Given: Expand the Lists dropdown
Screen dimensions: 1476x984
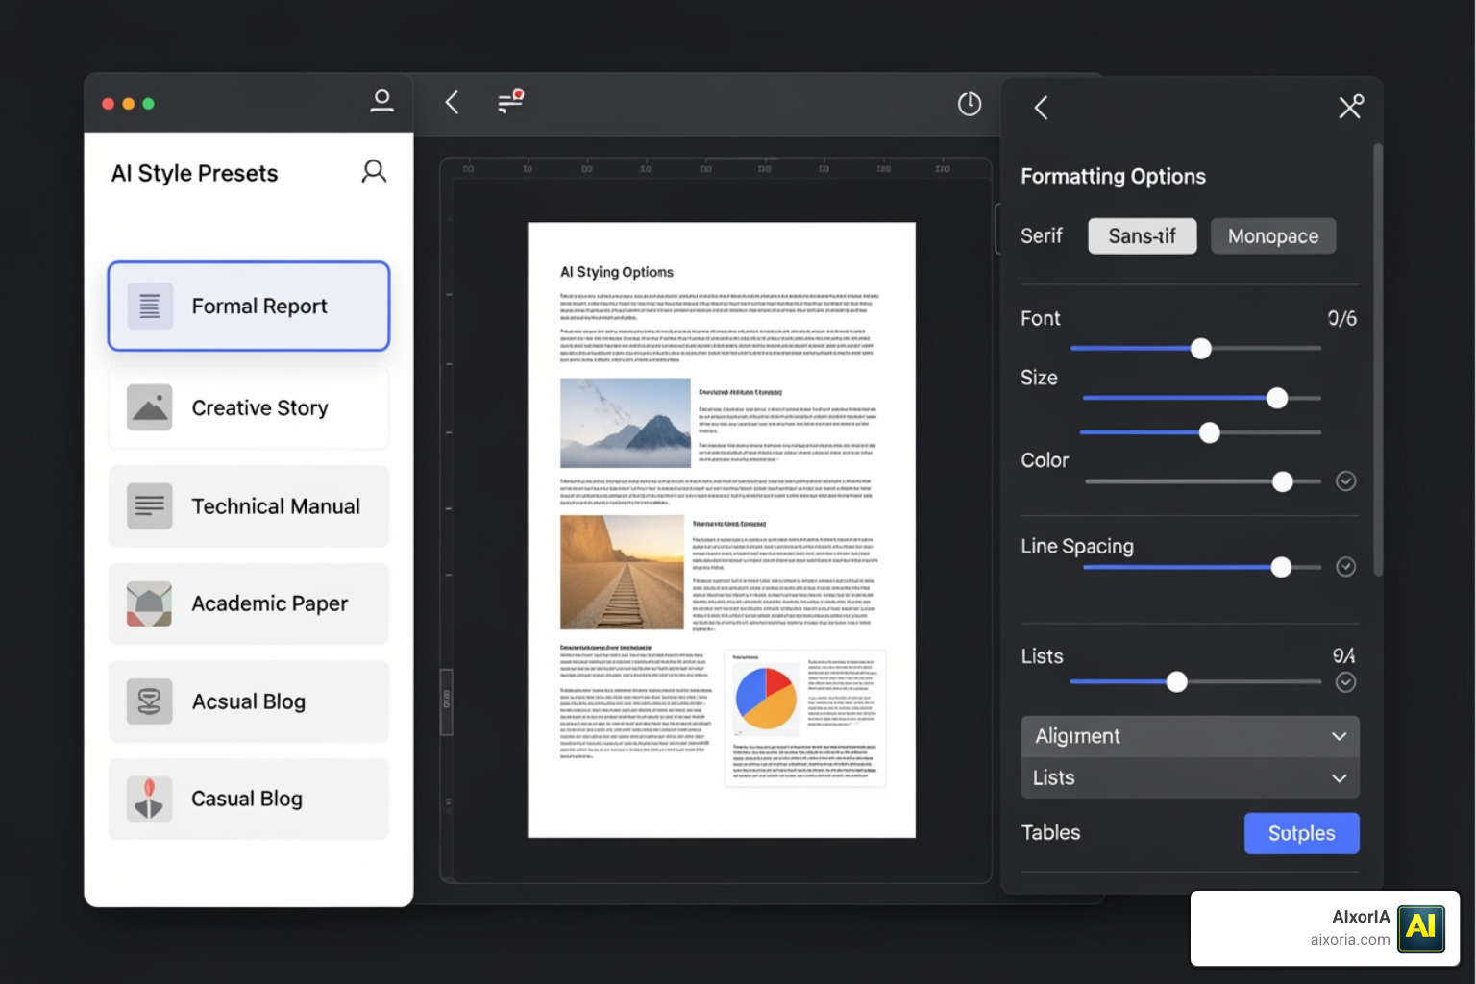Looking at the screenshot, I should pos(1190,778).
